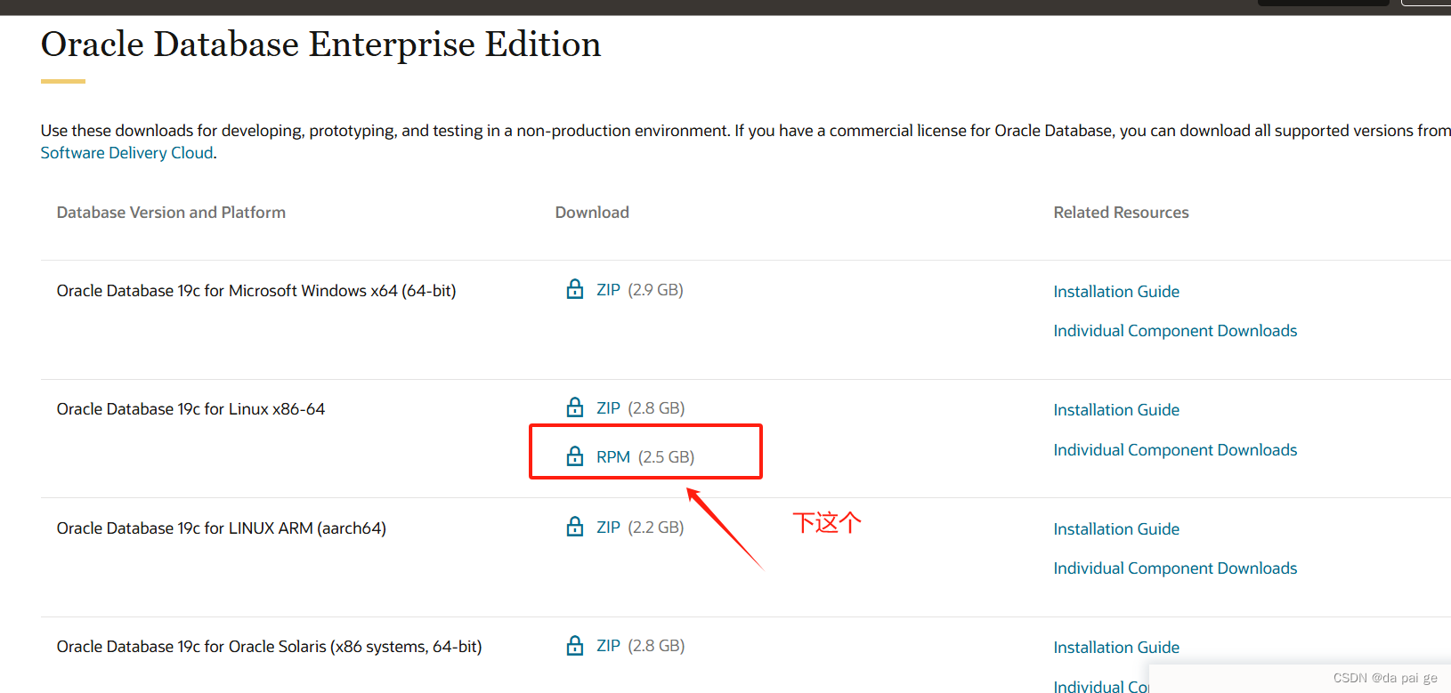
Task: Open Installation Guide for Oracle Solaris
Action: (1116, 648)
